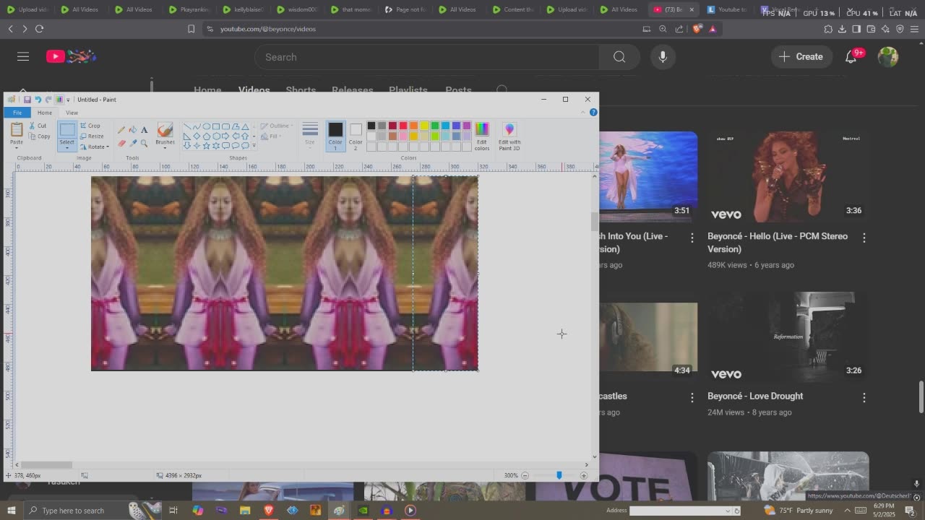Open the Action Center notifications icon
The width and height of the screenshot is (925, 520).
point(911,511)
